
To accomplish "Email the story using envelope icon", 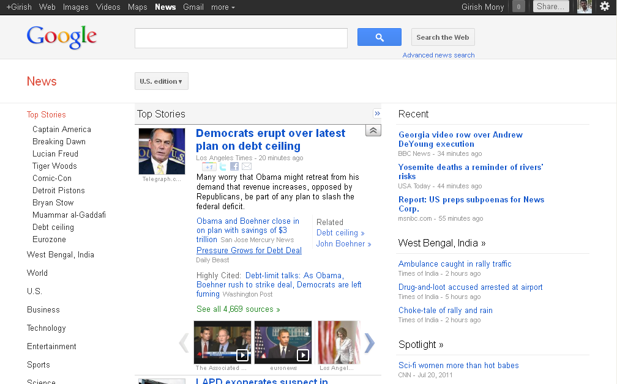I will point(247,166).
